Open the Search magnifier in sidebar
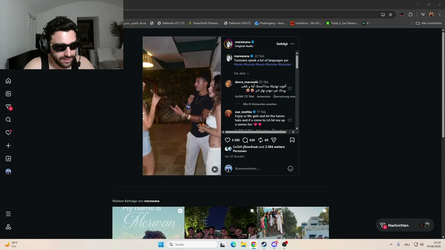 click(x=8, y=120)
